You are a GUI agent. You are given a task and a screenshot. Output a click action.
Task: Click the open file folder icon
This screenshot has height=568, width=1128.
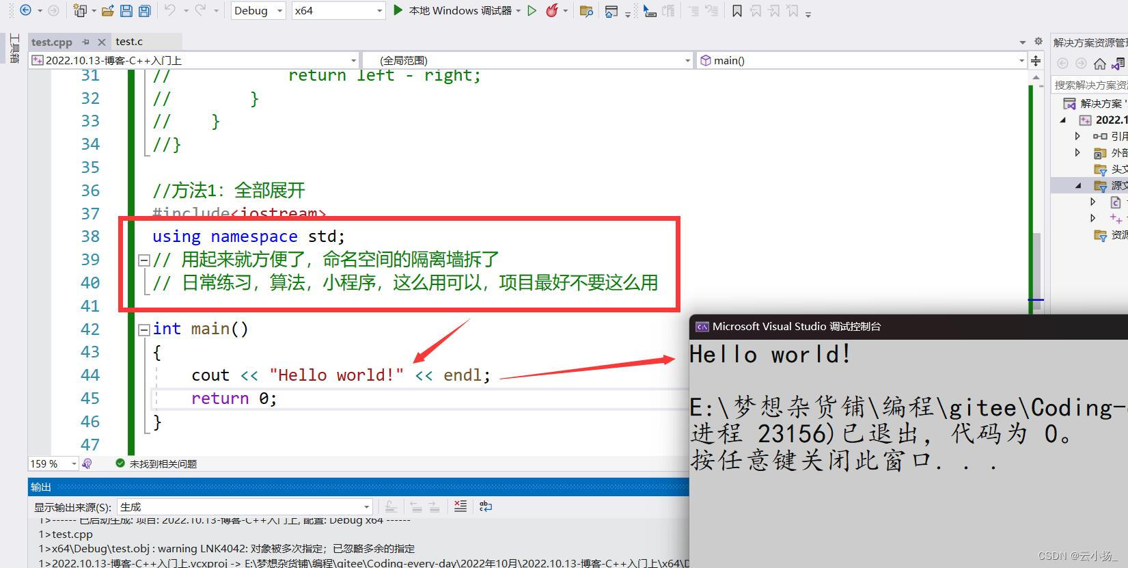pyautogui.click(x=107, y=10)
